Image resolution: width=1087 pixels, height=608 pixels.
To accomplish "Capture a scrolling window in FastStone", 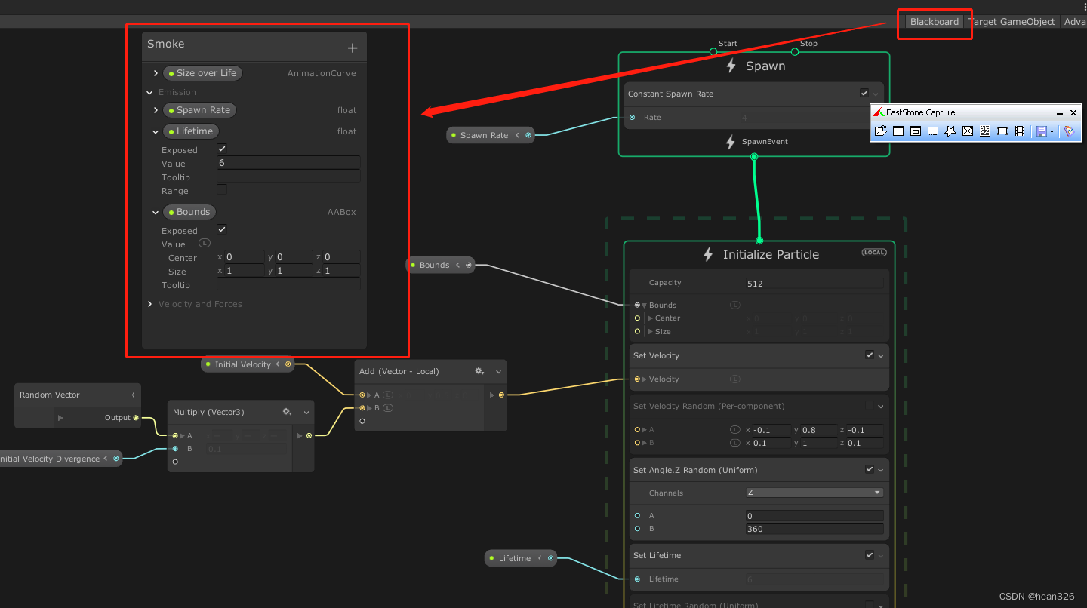I will [x=985, y=131].
